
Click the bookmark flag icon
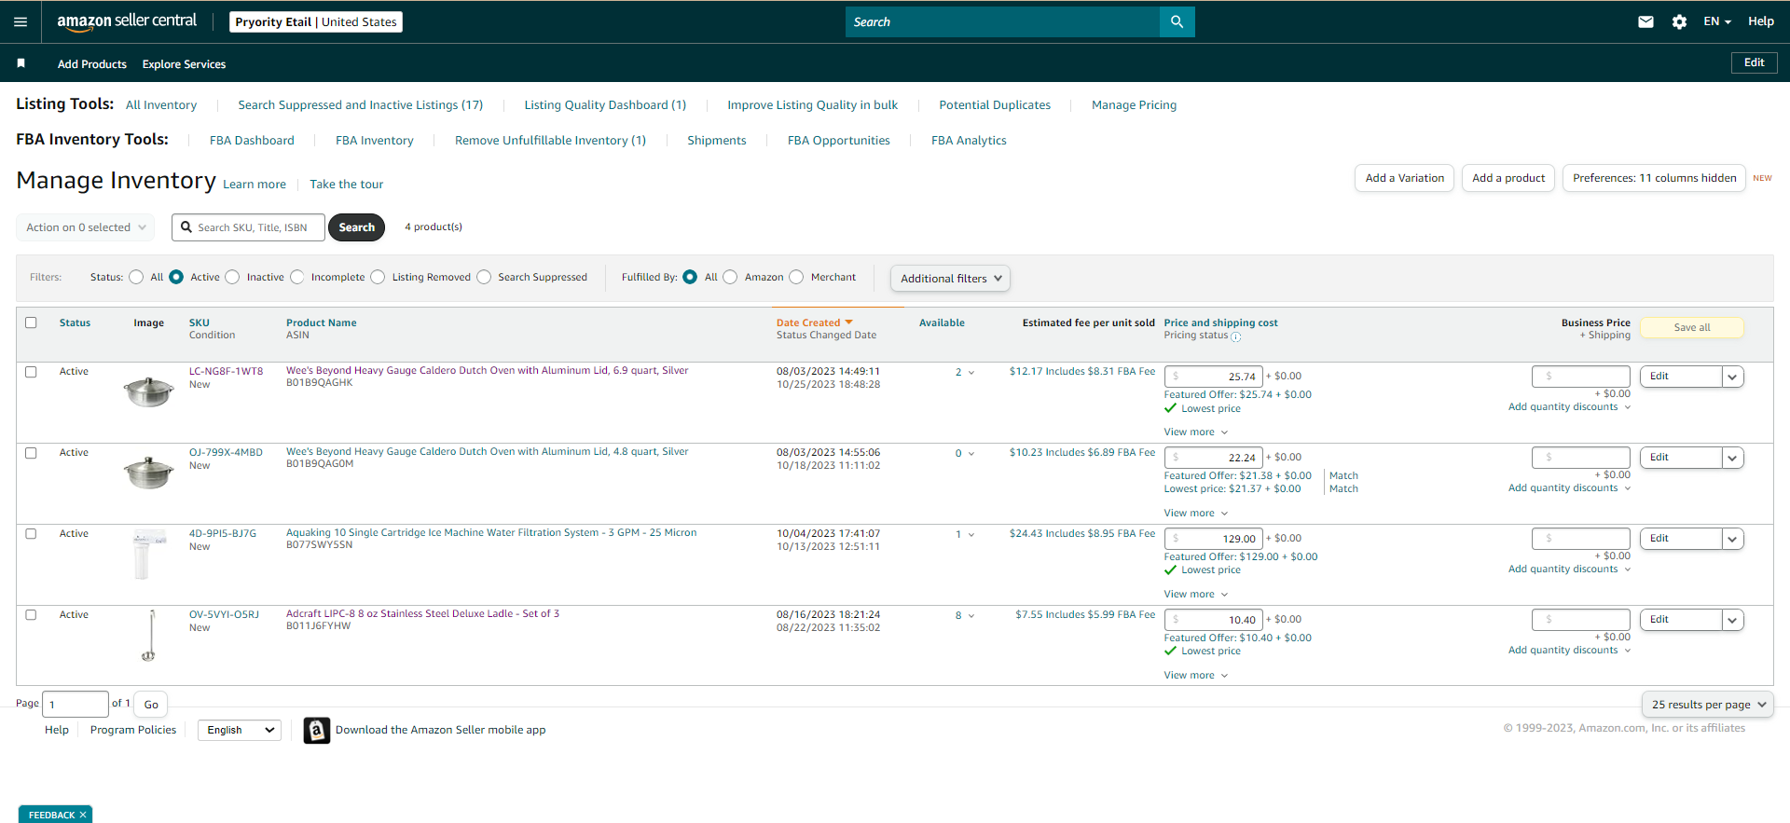click(x=21, y=63)
